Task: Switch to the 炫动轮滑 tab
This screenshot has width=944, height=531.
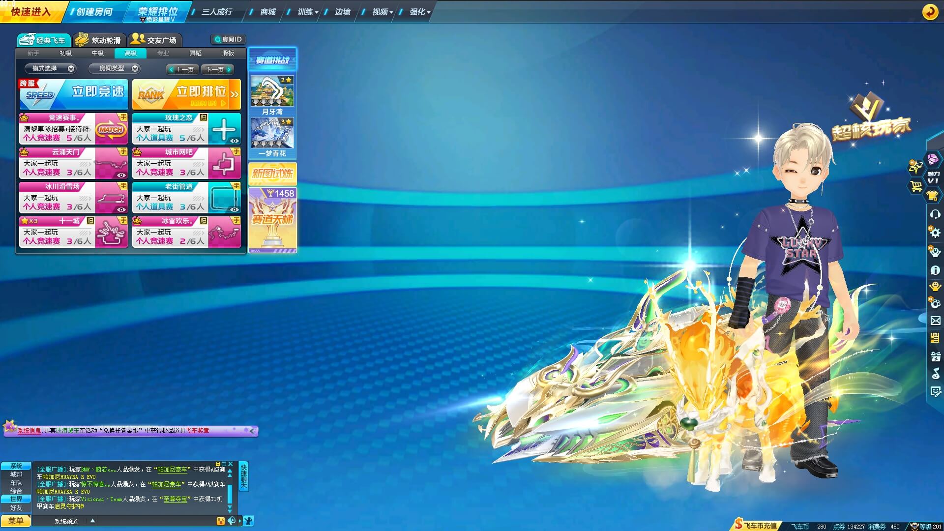Action: click(100, 40)
